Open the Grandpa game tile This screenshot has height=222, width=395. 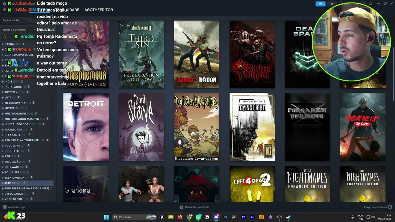(x=86, y=184)
